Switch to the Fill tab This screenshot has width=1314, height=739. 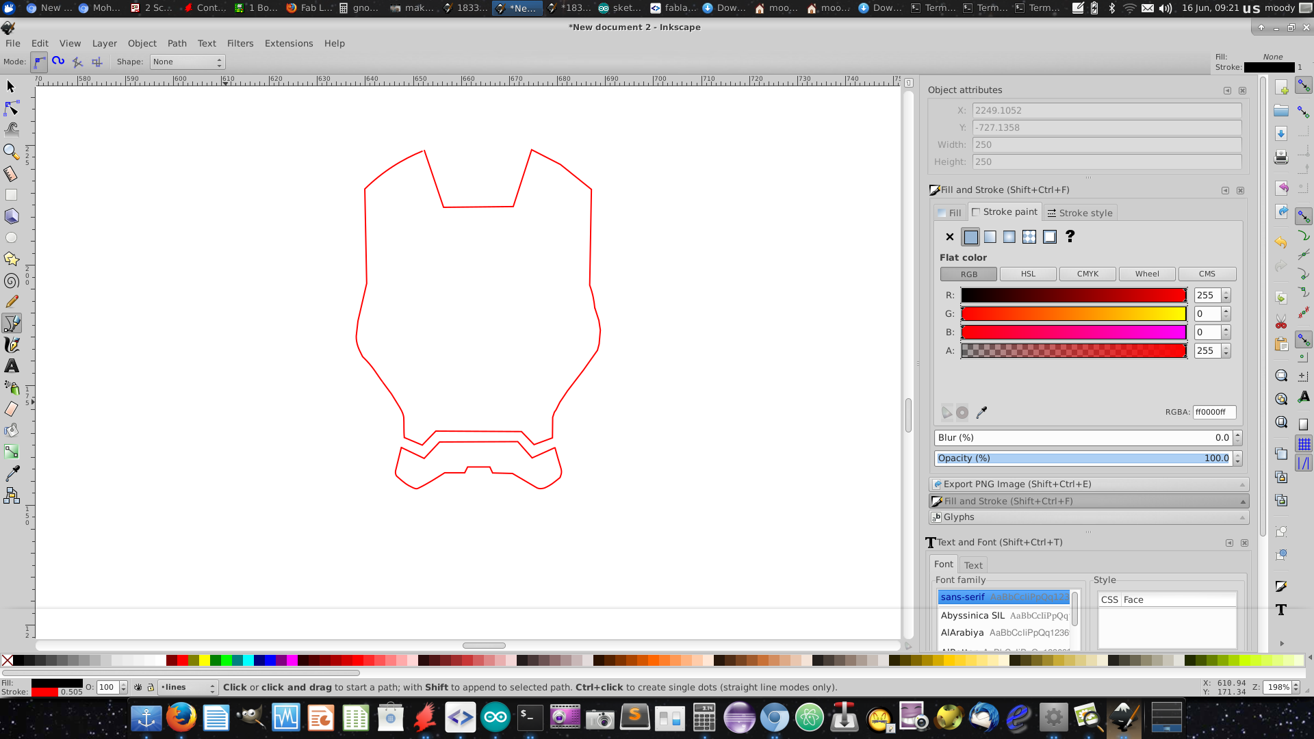pyautogui.click(x=949, y=213)
